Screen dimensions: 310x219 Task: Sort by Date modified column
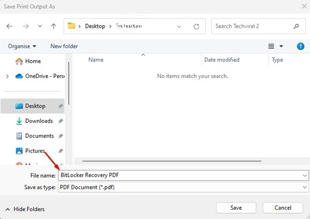click(222, 60)
